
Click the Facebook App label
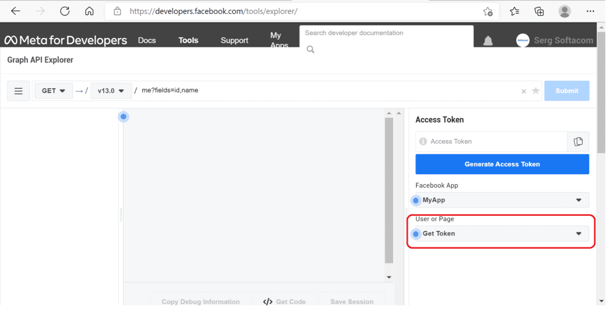click(437, 185)
